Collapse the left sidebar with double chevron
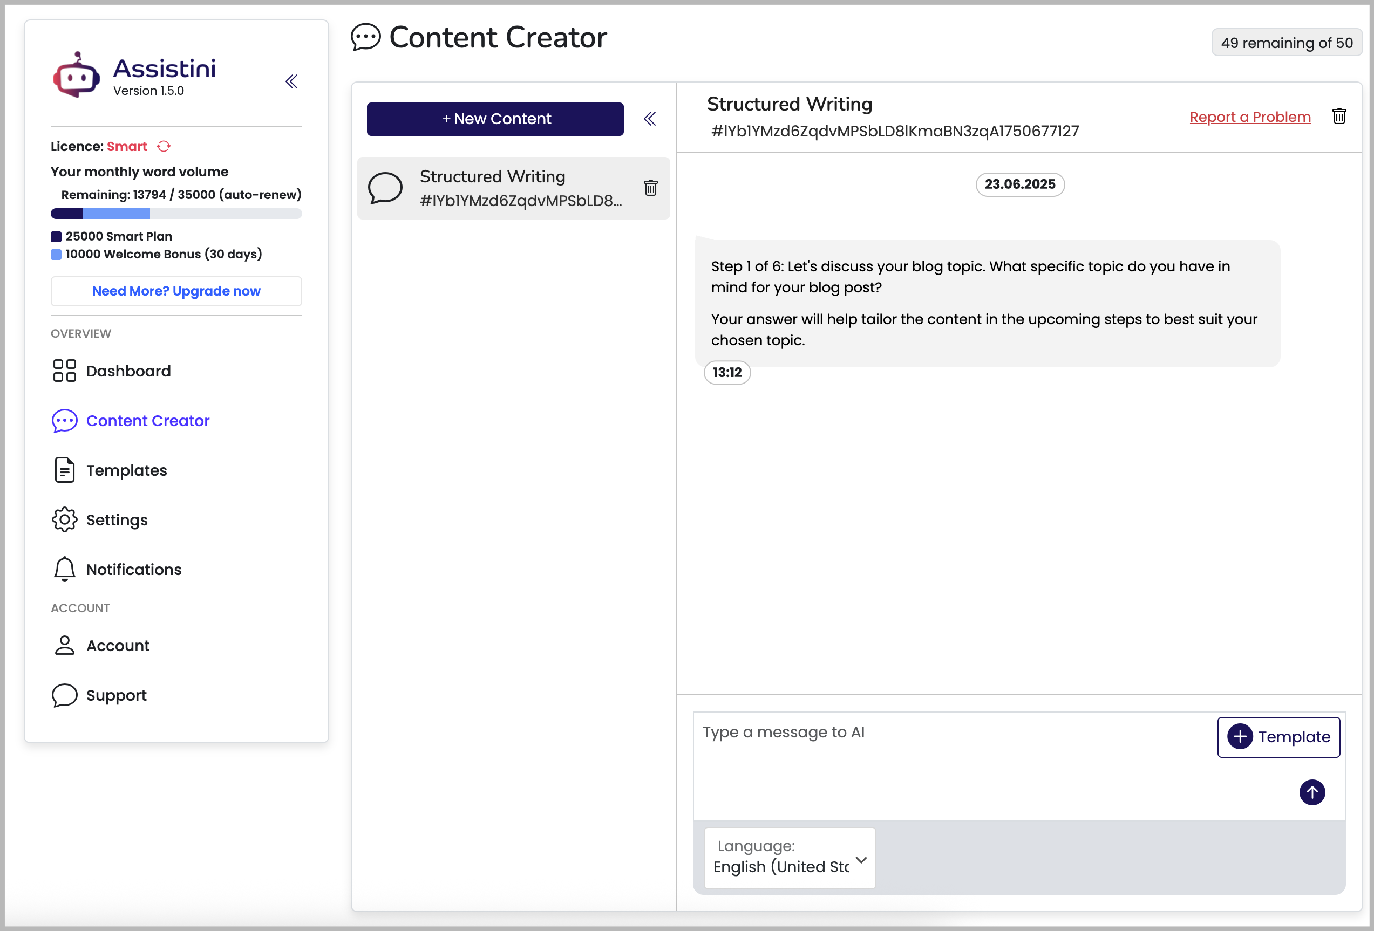 [291, 81]
